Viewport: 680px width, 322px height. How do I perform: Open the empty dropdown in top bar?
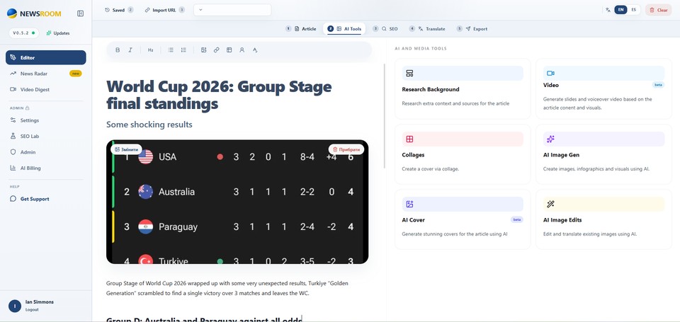point(232,10)
